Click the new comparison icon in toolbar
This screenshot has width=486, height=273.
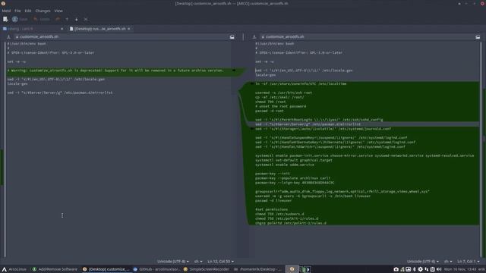click(5, 19)
